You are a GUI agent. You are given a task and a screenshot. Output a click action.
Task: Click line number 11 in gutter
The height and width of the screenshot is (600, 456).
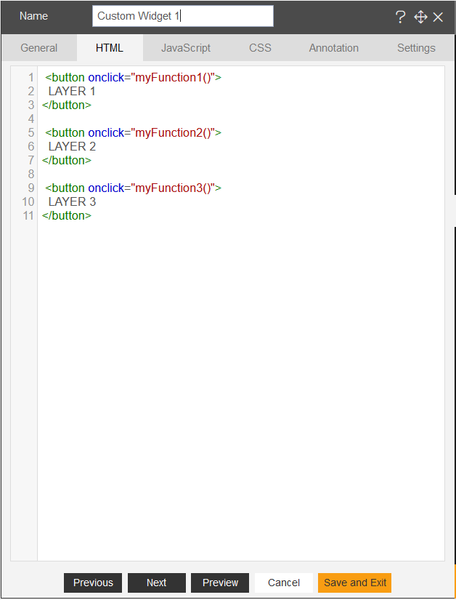tap(28, 215)
